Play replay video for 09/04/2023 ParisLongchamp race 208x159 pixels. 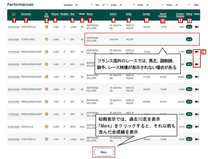tap(197, 89)
